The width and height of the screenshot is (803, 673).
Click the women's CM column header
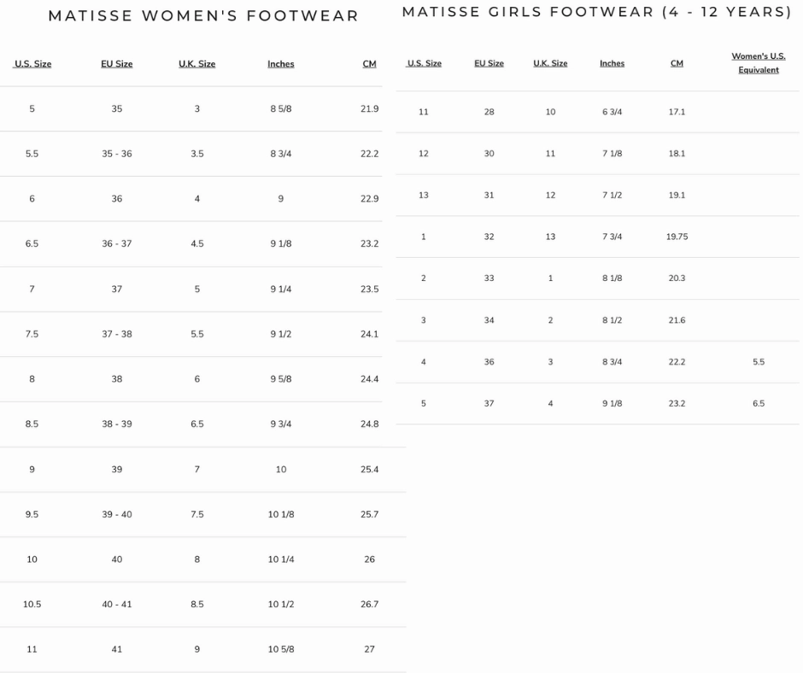pos(369,64)
